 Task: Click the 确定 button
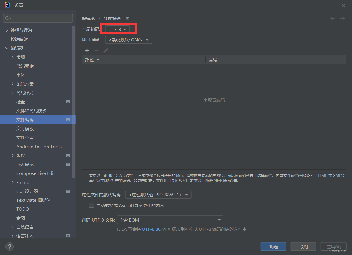(x=273, y=246)
